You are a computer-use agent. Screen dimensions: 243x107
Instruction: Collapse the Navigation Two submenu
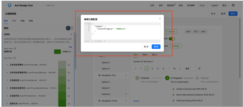point(126,75)
